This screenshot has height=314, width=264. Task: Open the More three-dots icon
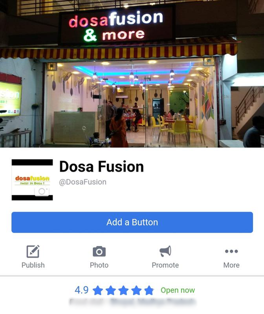click(x=232, y=251)
